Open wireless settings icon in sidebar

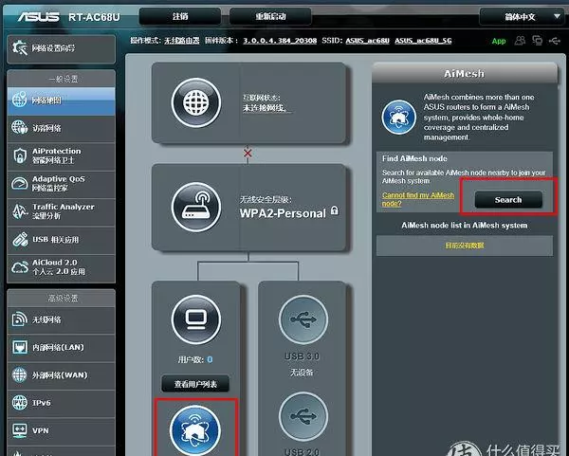(x=19, y=319)
